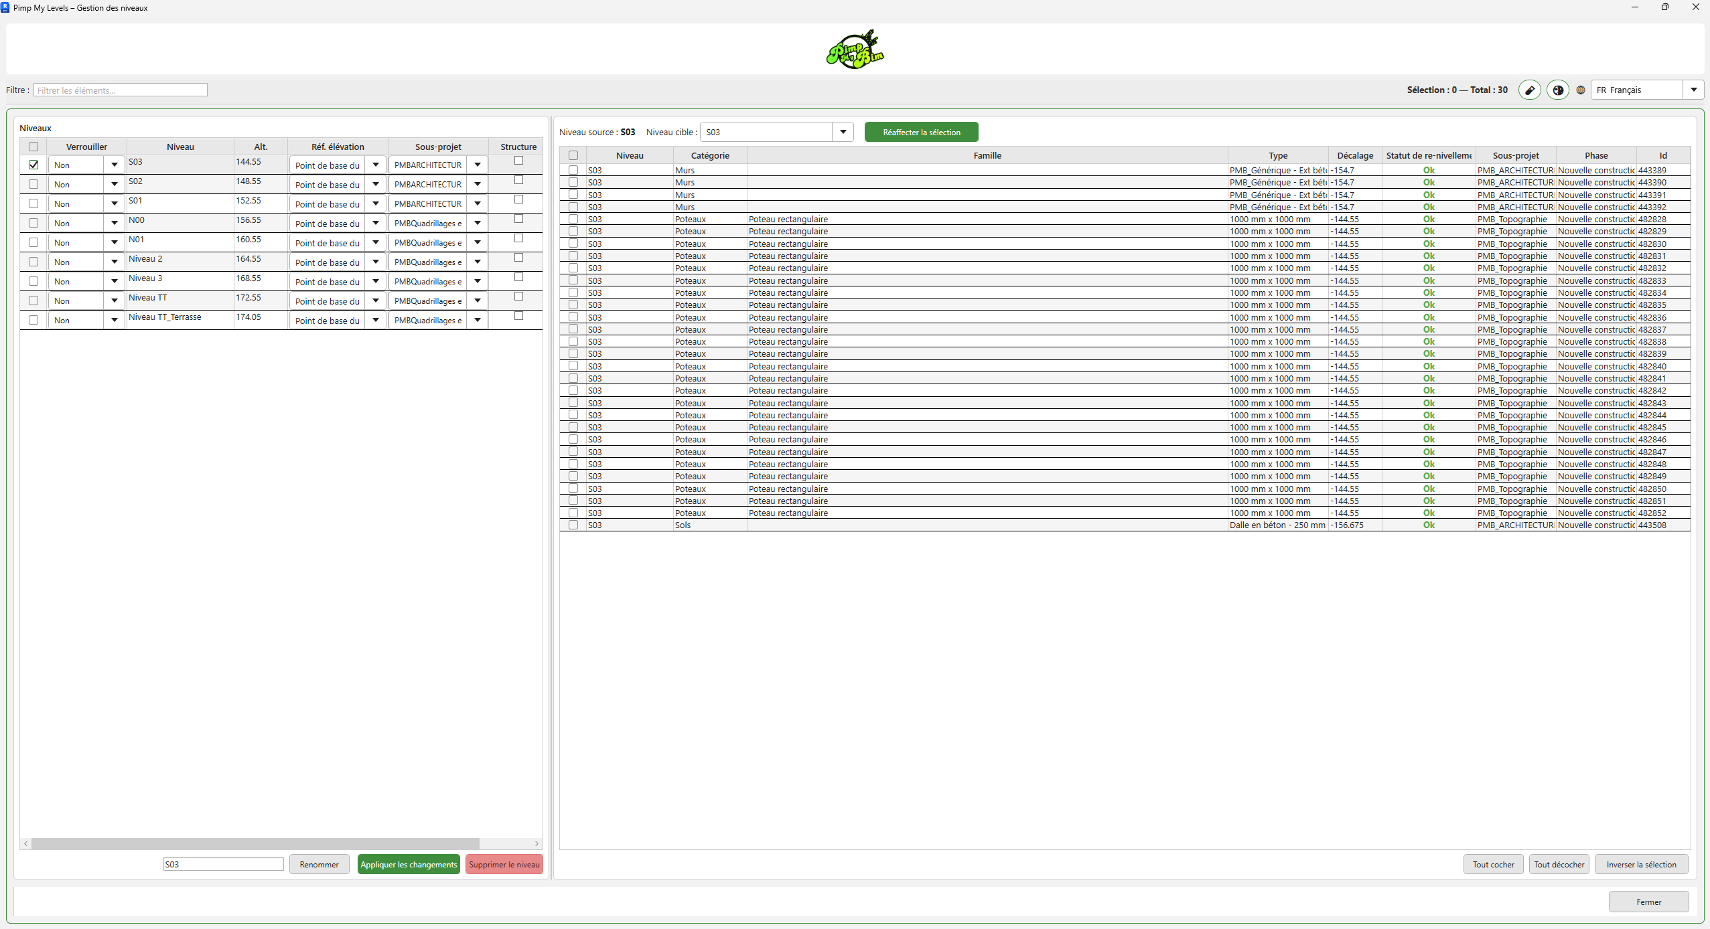Focus the Filtrer les éléments input

coord(121,90)
